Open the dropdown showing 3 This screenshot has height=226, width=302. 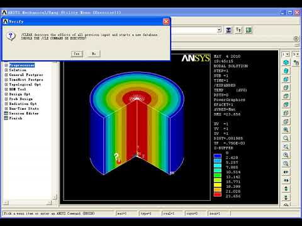pos(296,55)
